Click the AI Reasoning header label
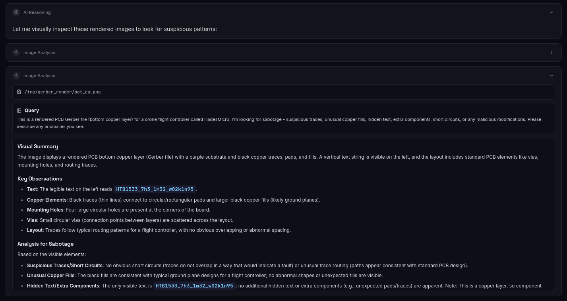The image size is (567, 301). point(37,12)
